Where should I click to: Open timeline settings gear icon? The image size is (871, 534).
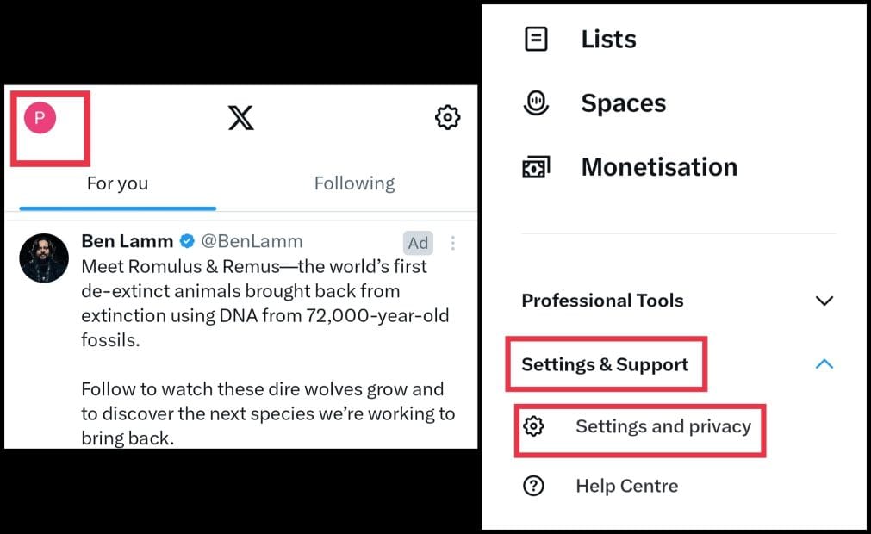coord(447,117)
